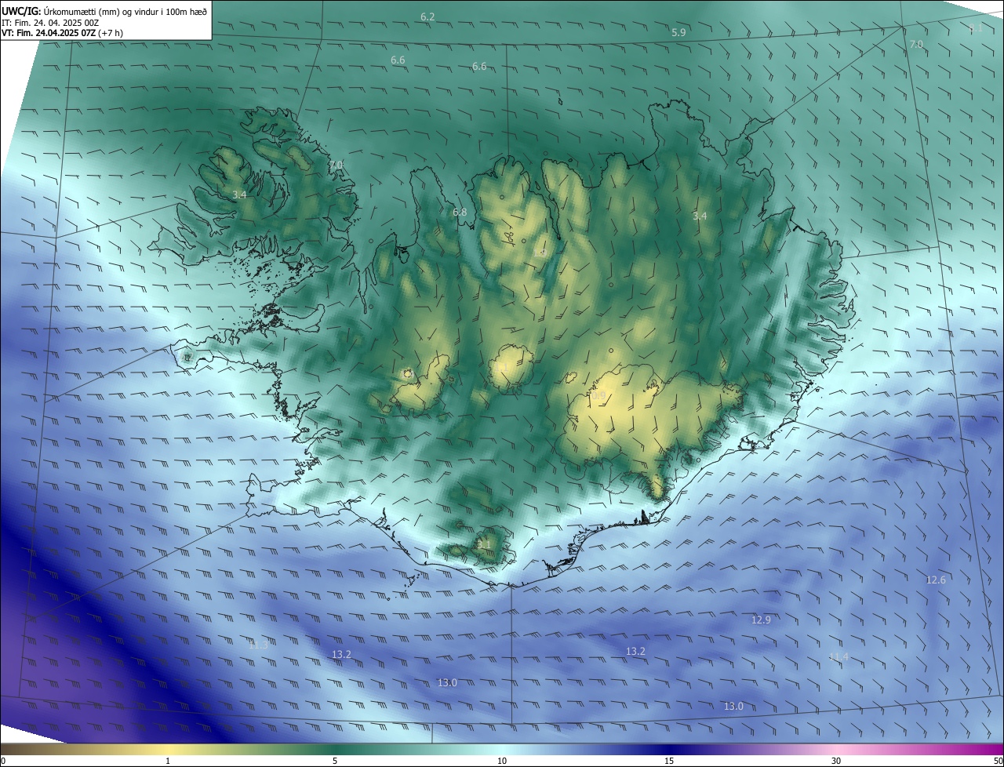Click tick label 5 on the color scale
Image resolution: width=1004 pixels, height=767 pixels.
(x=335, y=761)
